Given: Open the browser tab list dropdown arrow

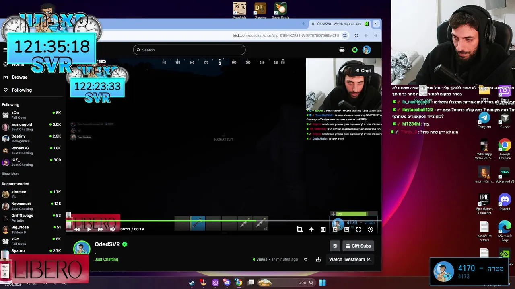Looking at the screenshot, I should (376, 24).
